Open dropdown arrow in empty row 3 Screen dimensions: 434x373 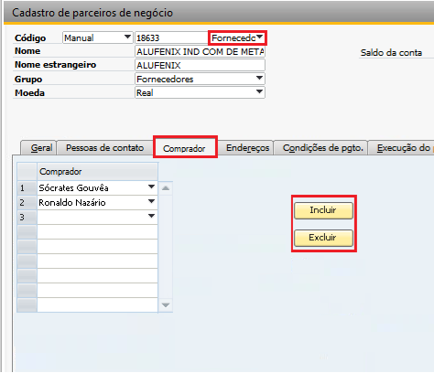(151, 217)
